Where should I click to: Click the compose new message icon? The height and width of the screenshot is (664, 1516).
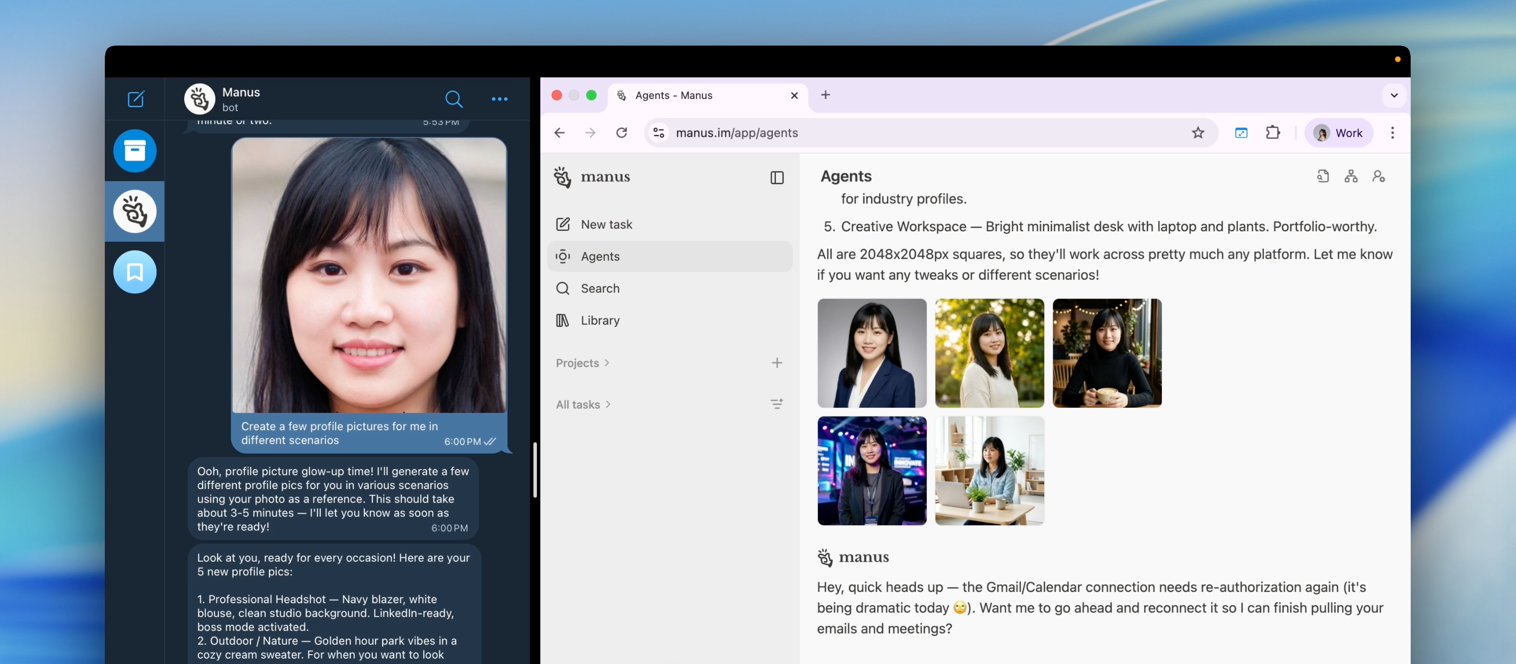136,98
